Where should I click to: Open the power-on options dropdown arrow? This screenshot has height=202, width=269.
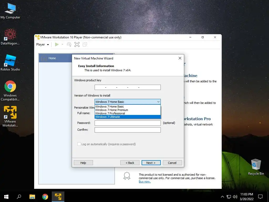pos(63,44)
